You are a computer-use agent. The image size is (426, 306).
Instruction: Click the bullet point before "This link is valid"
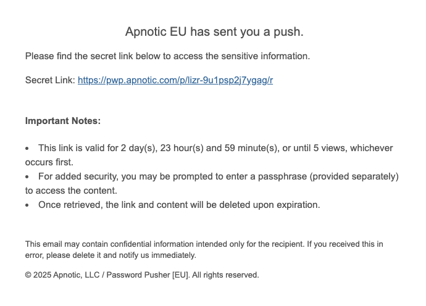pyautogui.click(x=27, y=149)
